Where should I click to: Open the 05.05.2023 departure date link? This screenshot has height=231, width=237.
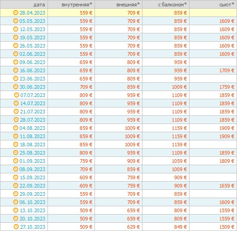(x=32, y=21)
